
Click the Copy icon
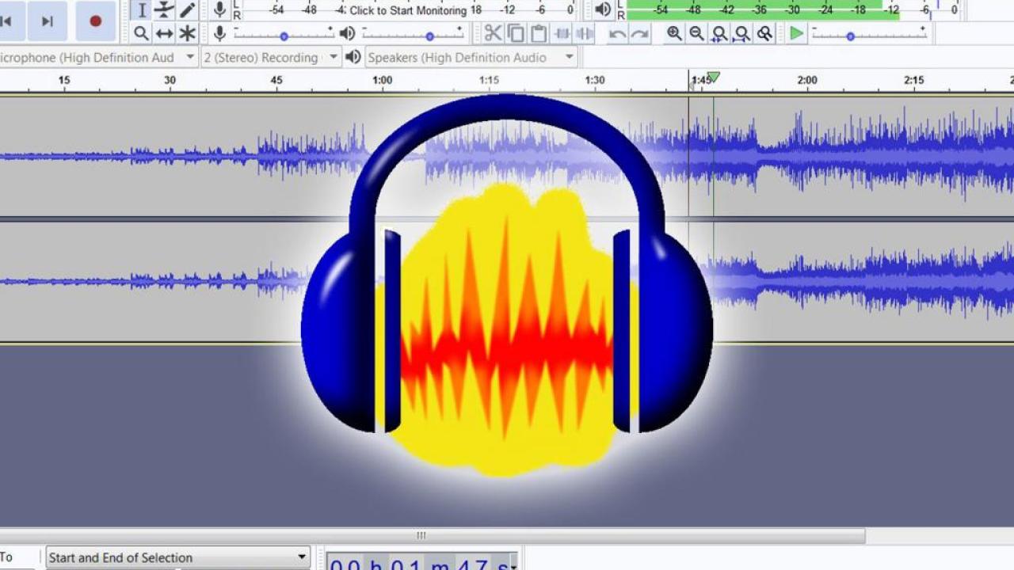516,33
